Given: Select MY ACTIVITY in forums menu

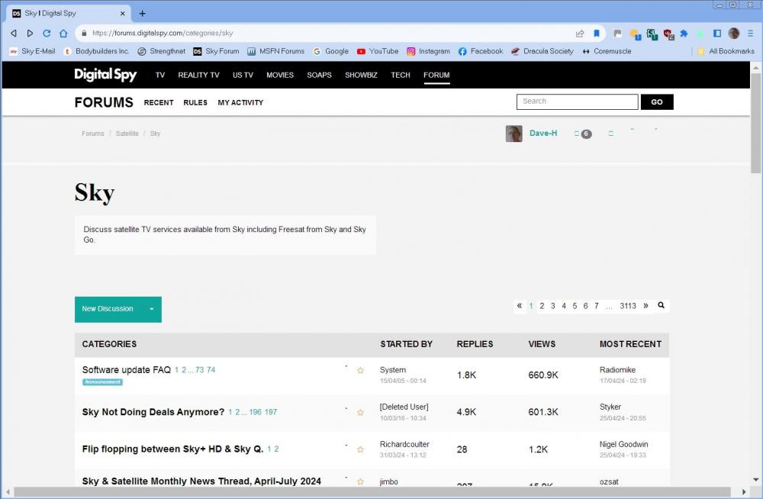Looking at the screenshot, I should pyautogui.click(x=240, y=102).
